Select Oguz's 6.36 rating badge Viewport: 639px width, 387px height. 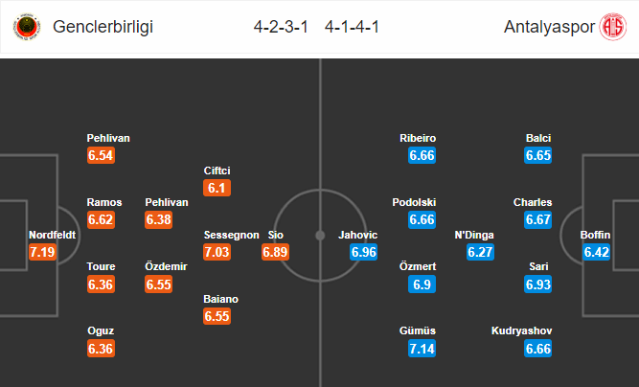point(101,349)
